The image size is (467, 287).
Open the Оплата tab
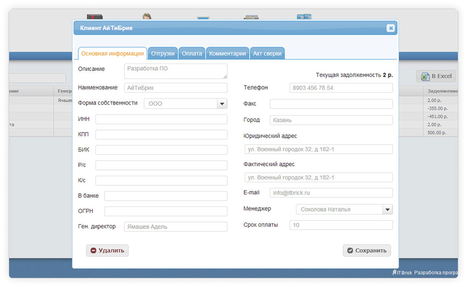coord(192,54)
